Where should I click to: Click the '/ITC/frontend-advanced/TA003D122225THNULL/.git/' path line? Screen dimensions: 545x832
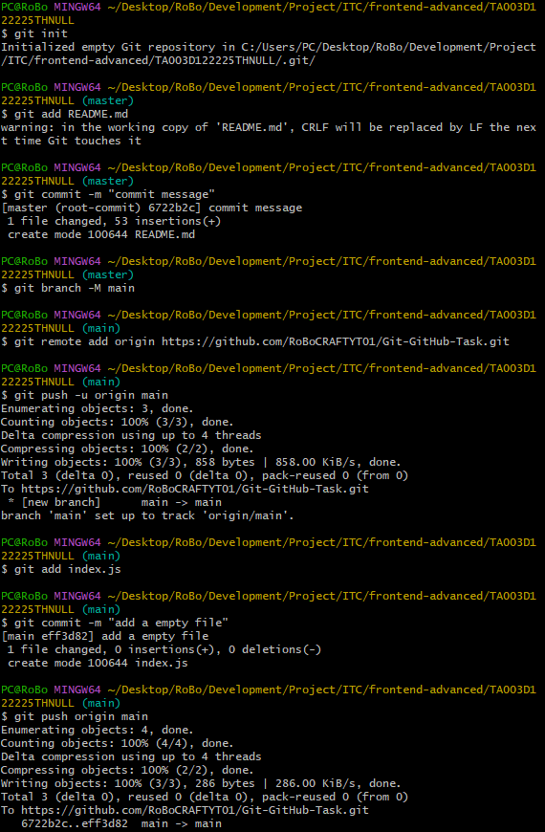pyautogui.click(x=158, y=60)
